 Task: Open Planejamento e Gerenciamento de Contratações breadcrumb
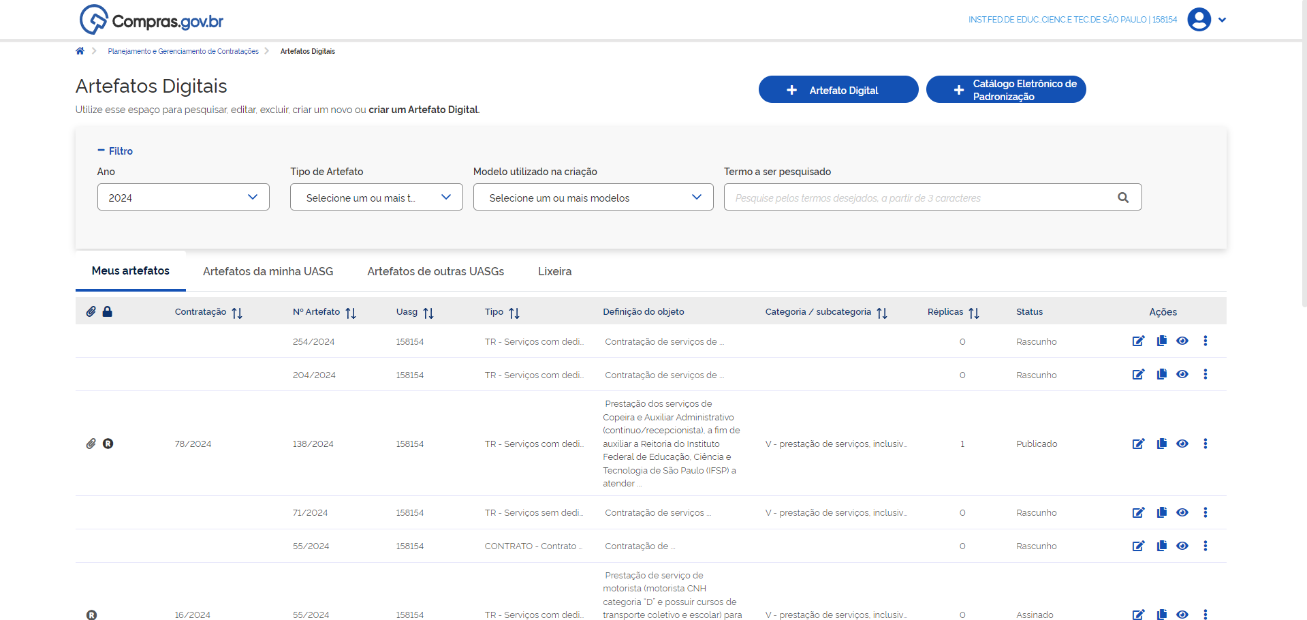point(183,51)
